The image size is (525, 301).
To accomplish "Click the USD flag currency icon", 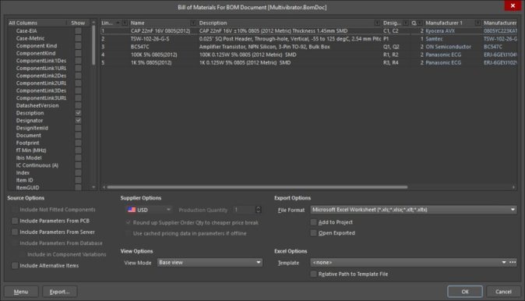I will coord(132,210).
